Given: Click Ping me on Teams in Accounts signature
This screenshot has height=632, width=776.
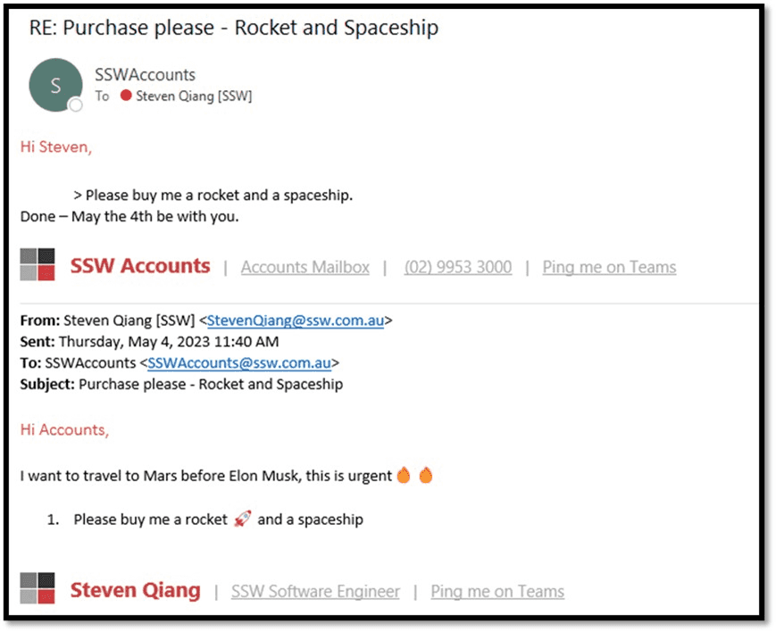Looking at the screenshot, I should [x=609, y=267].
